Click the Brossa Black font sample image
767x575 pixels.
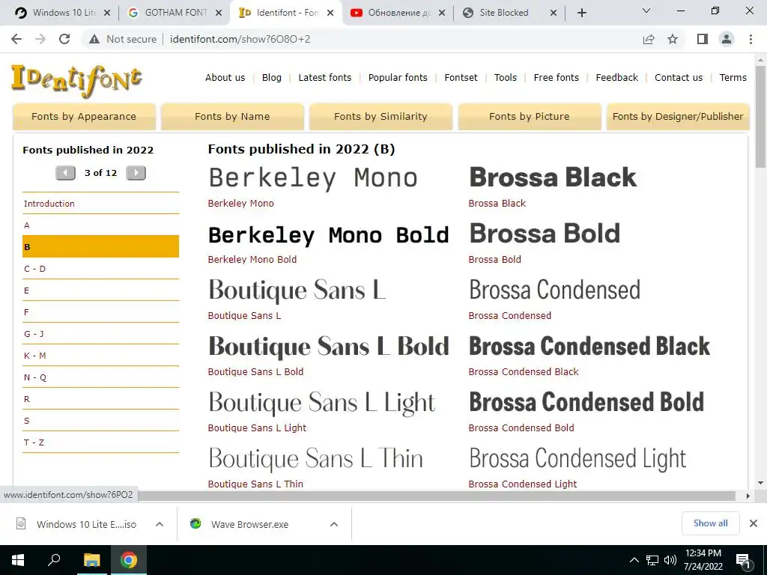(553, 177)
